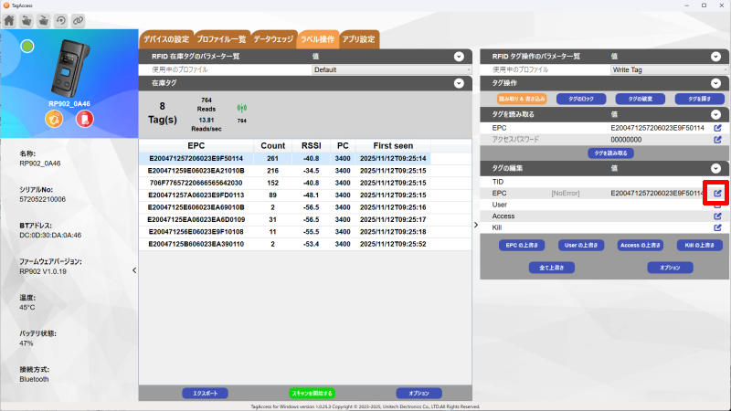Screen dimensions: 731x411
Task: Click the edit icon in the highlighted EPC row
Action: (x=717, y=193)
